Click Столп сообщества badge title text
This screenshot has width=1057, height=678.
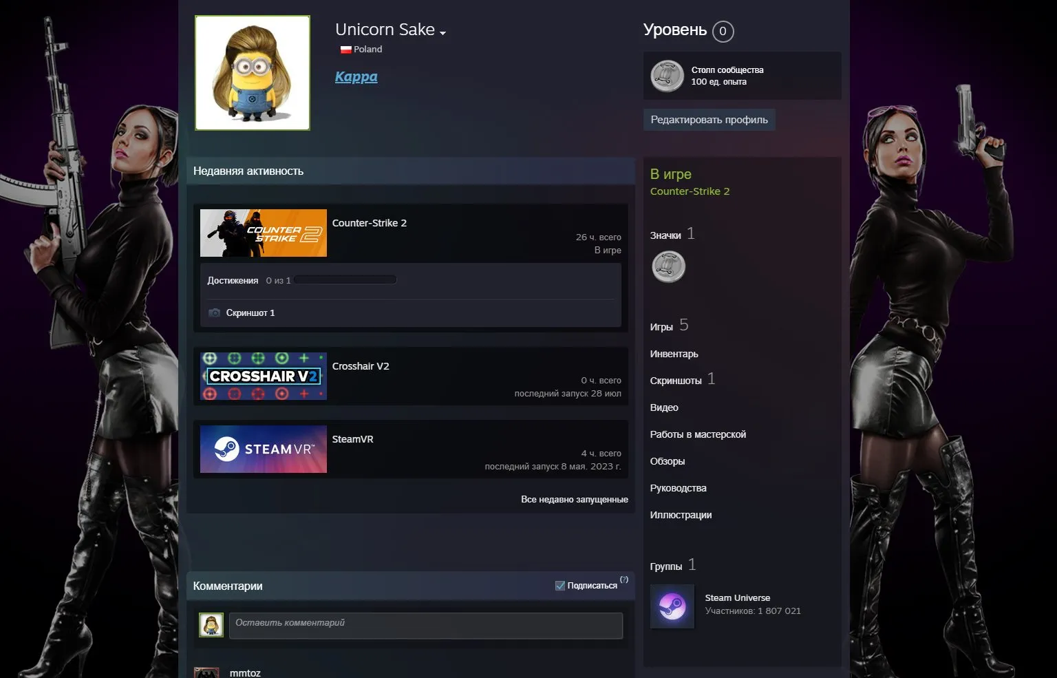coord(727,70)
